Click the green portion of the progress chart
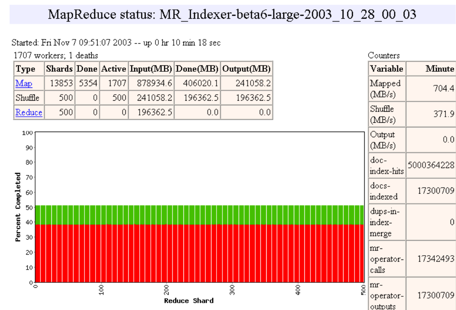The image size is (456, 310). click(x=200, y=215)
